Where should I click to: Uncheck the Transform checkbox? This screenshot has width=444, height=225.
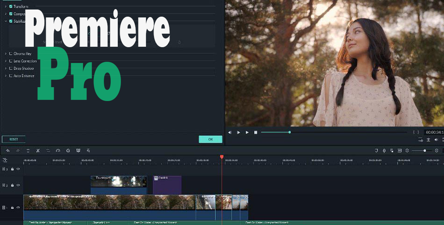point(11,6)
